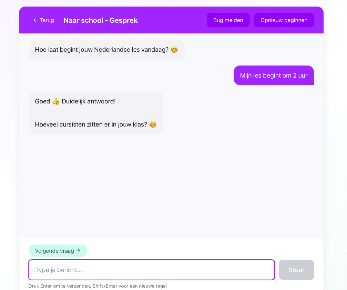
Task: Click the purple header bar between title and Bug melden
Action: click(x=172, y=20)
